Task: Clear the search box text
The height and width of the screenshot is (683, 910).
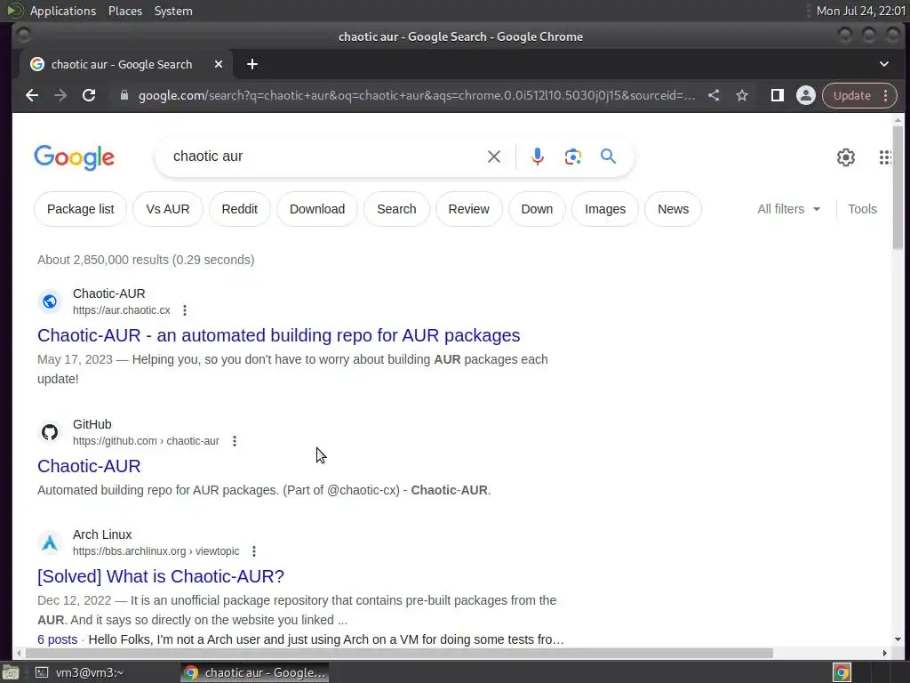Action: 494,157
